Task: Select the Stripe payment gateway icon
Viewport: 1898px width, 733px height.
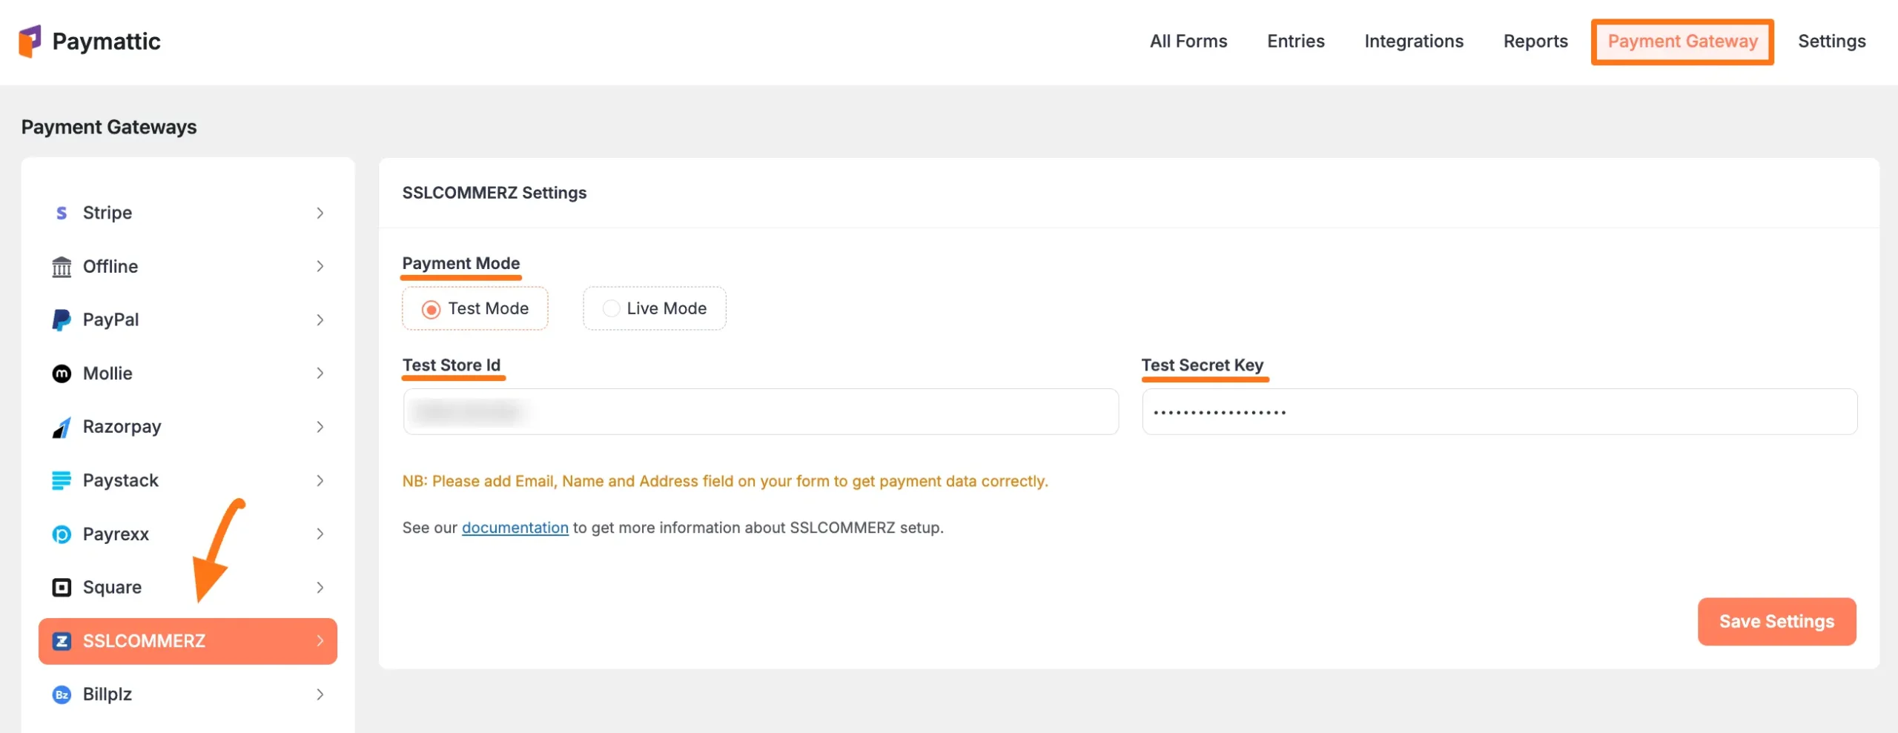Action: pyautogui.click(x=61, y=213)
